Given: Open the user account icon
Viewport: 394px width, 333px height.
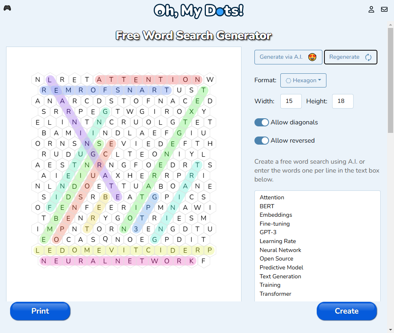Looking at the screenshot, I should [x=371, y=9].
